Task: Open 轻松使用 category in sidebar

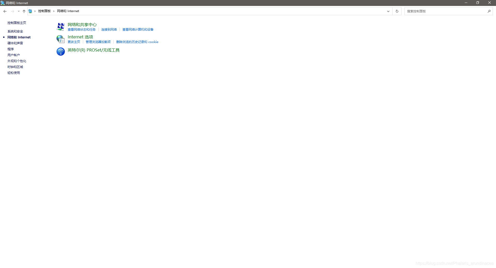Action: point(14,73)
